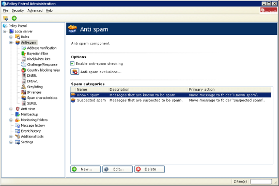This screenshot has height=186, width=279.
Task: Click the first toolbar server icon
Action: pyautogui.click(x=6, y=18)
